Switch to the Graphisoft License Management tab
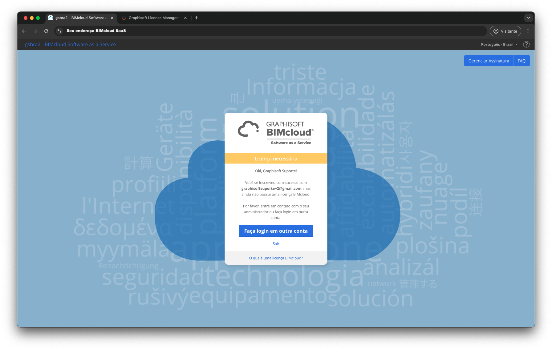552x350 pixels. tap(154, 18)
